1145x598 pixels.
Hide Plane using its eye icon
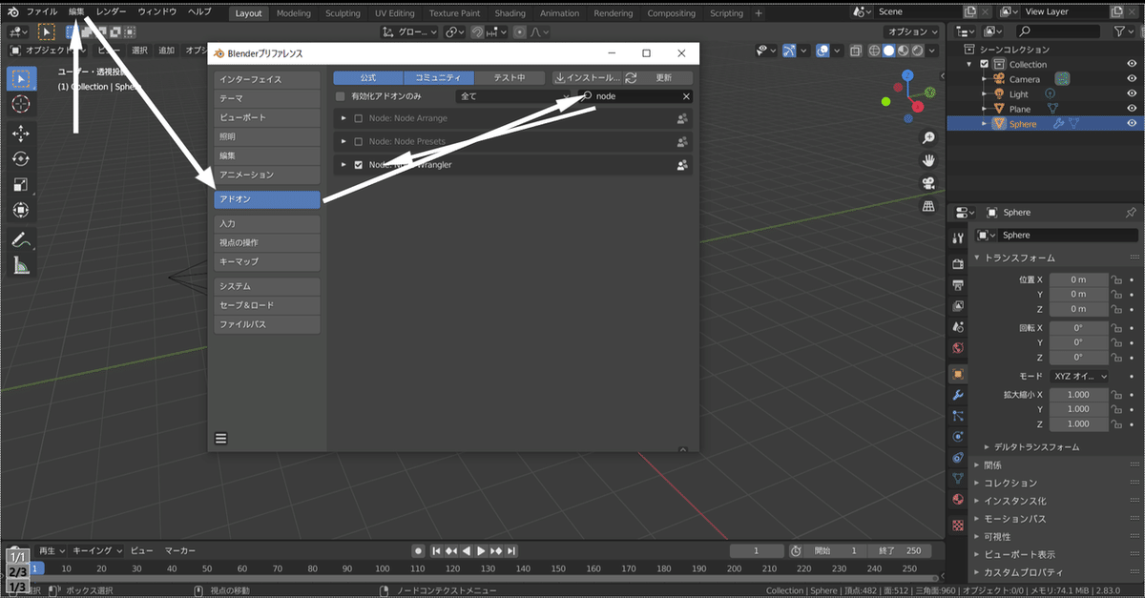tap(1132, 109)
